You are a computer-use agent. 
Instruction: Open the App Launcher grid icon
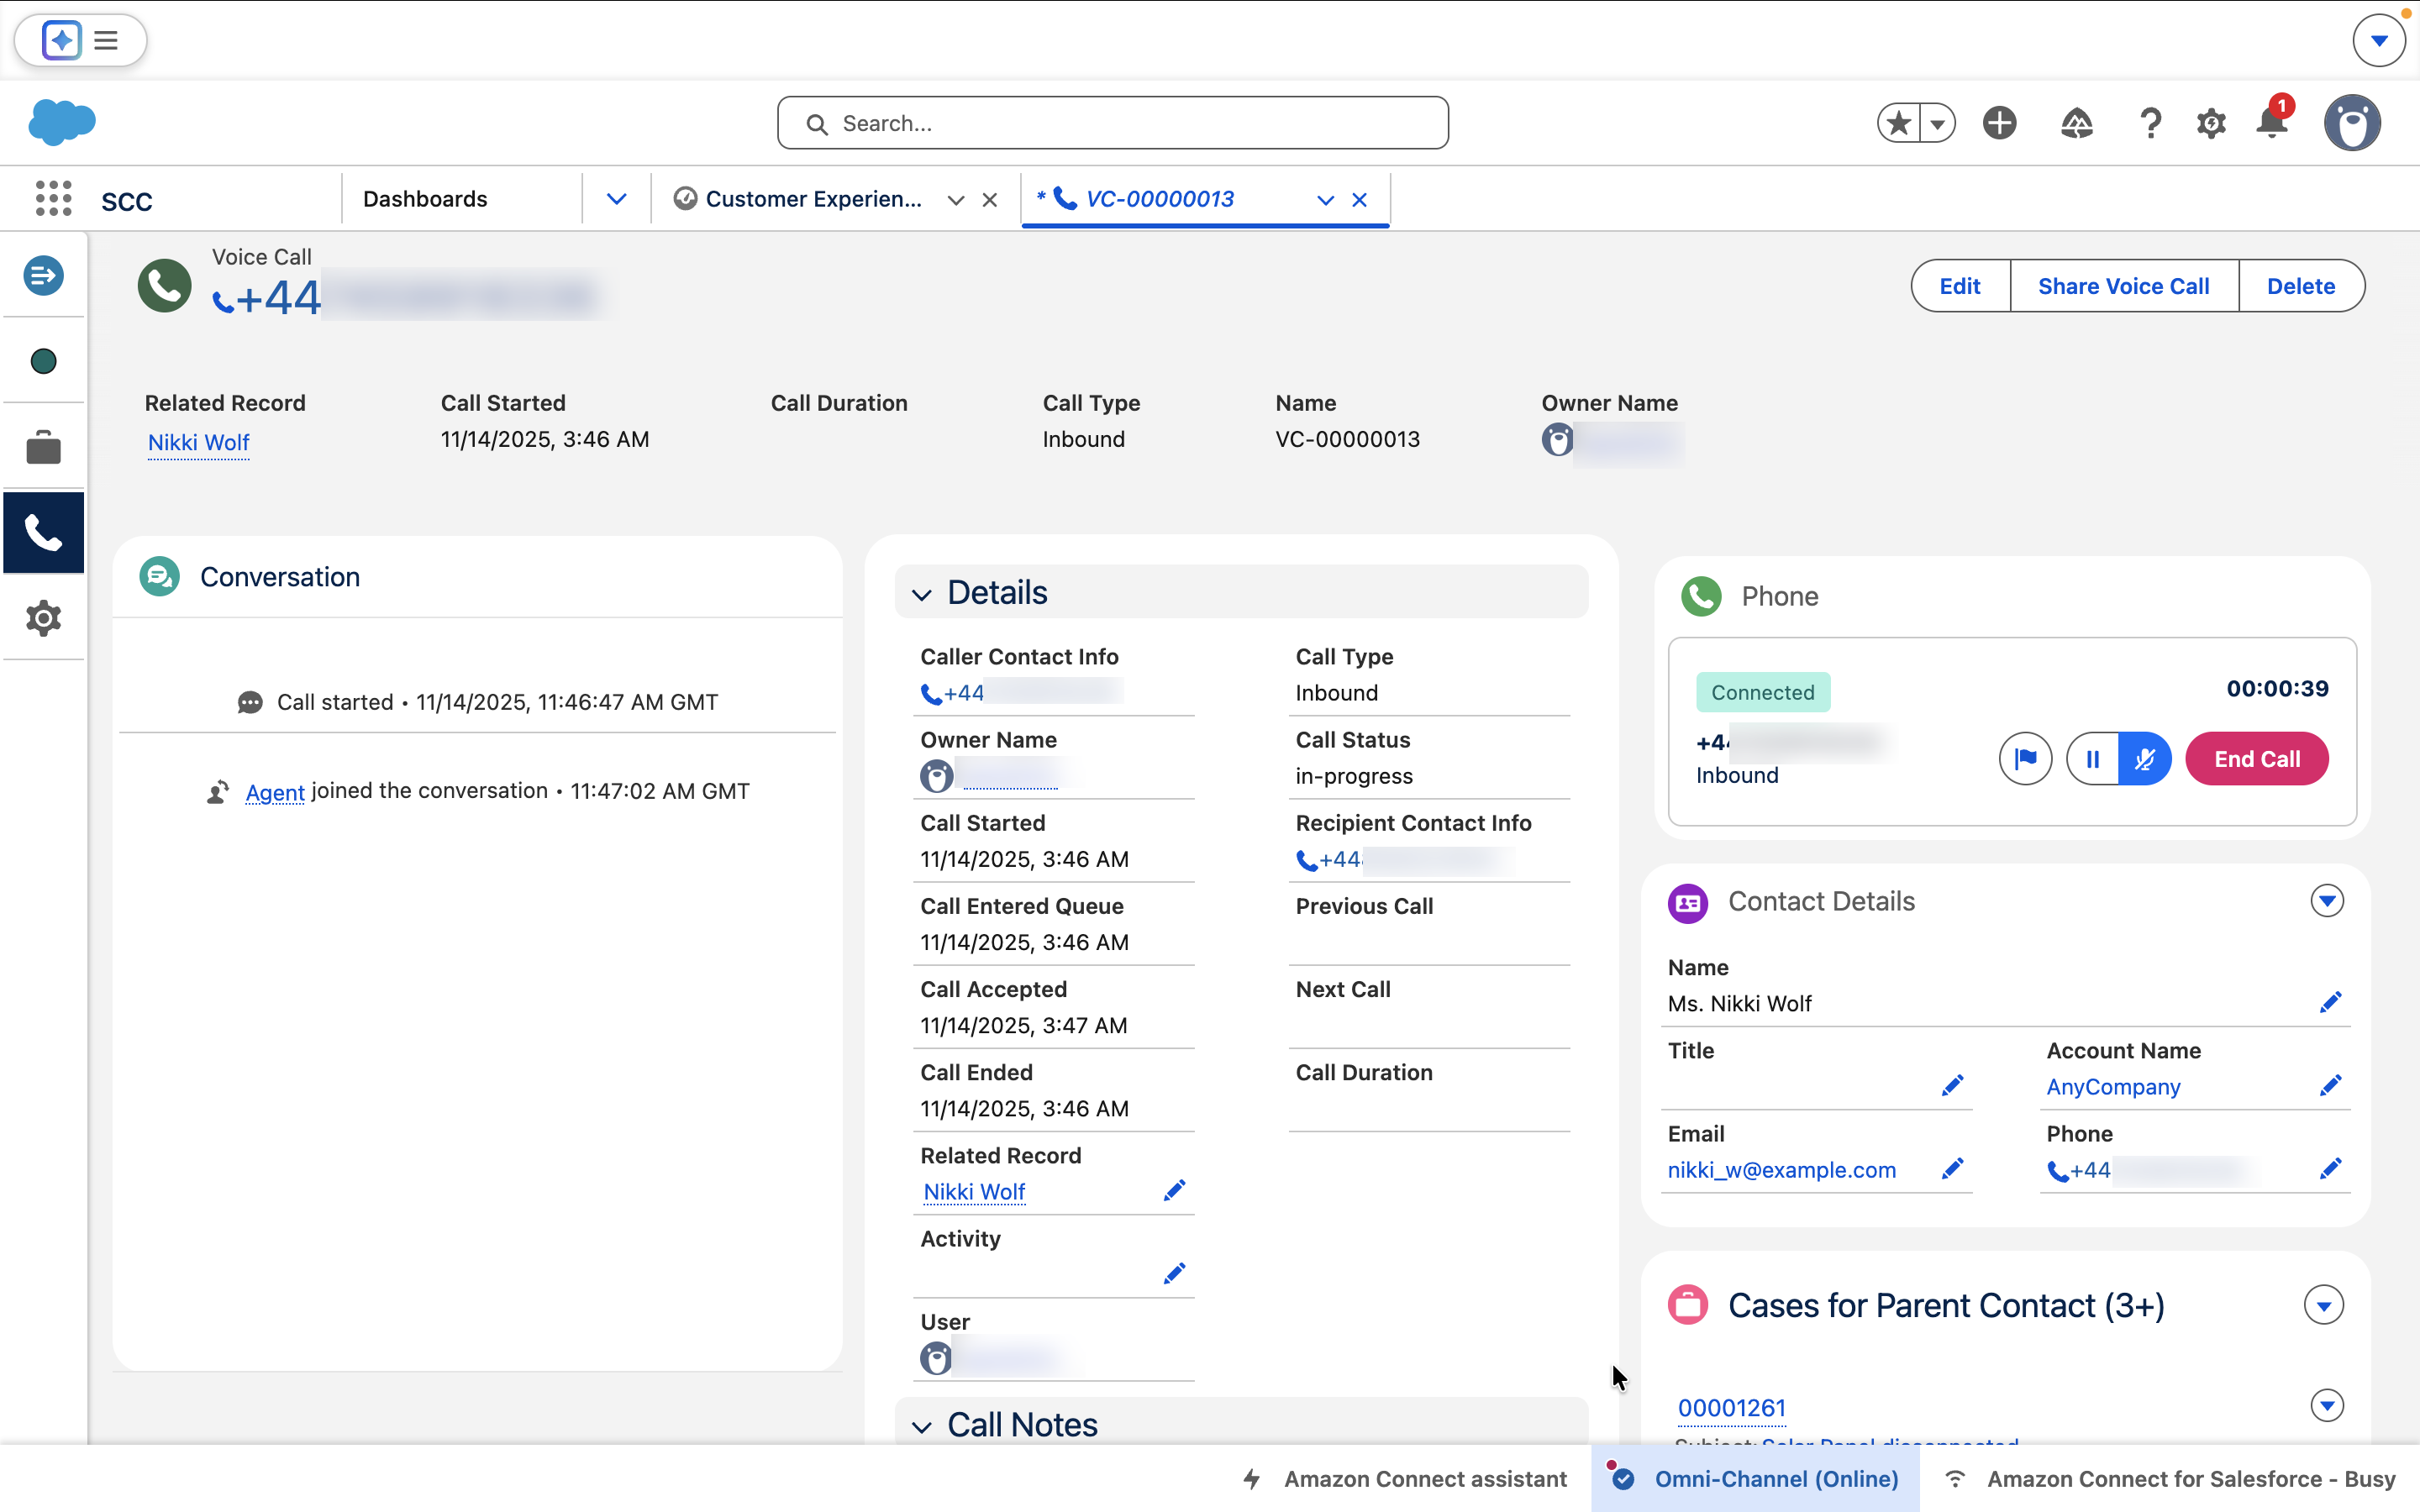click(53, 199)
